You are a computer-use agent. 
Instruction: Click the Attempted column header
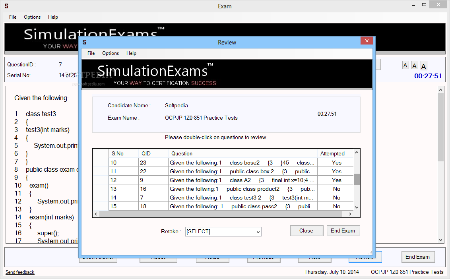tap(335, 153)
